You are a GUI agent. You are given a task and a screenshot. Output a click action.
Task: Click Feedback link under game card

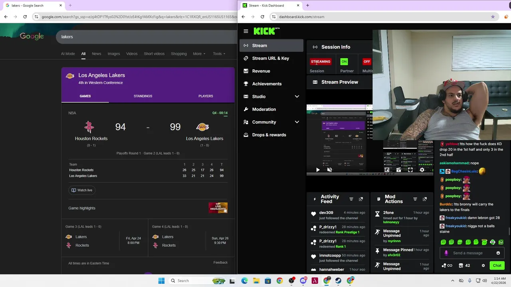[220, 262]
